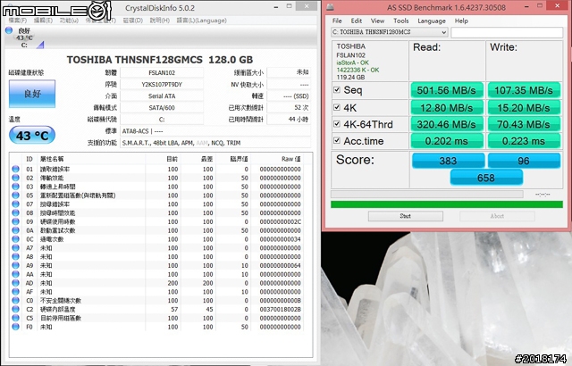Select the status circle in row A7

15,247
